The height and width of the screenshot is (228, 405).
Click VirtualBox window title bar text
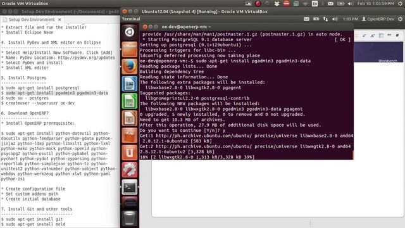coord(204,11)
